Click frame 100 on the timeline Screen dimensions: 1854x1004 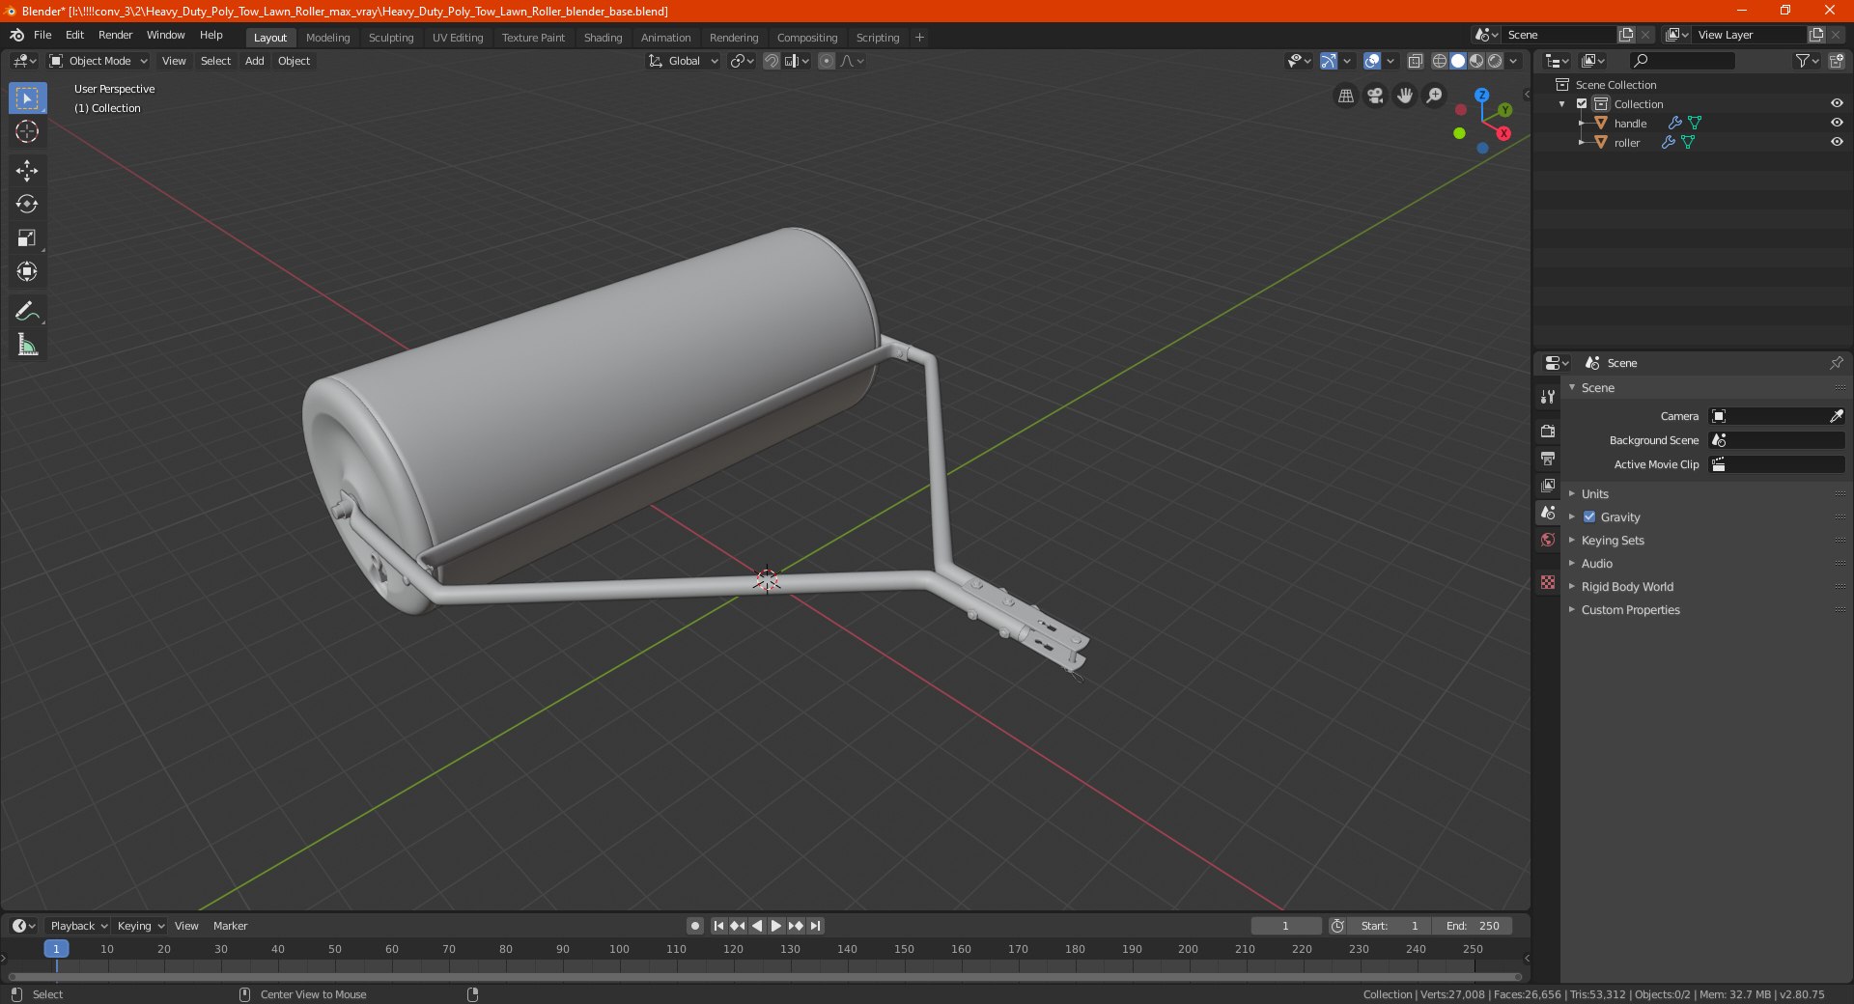(x=619, y=949)
